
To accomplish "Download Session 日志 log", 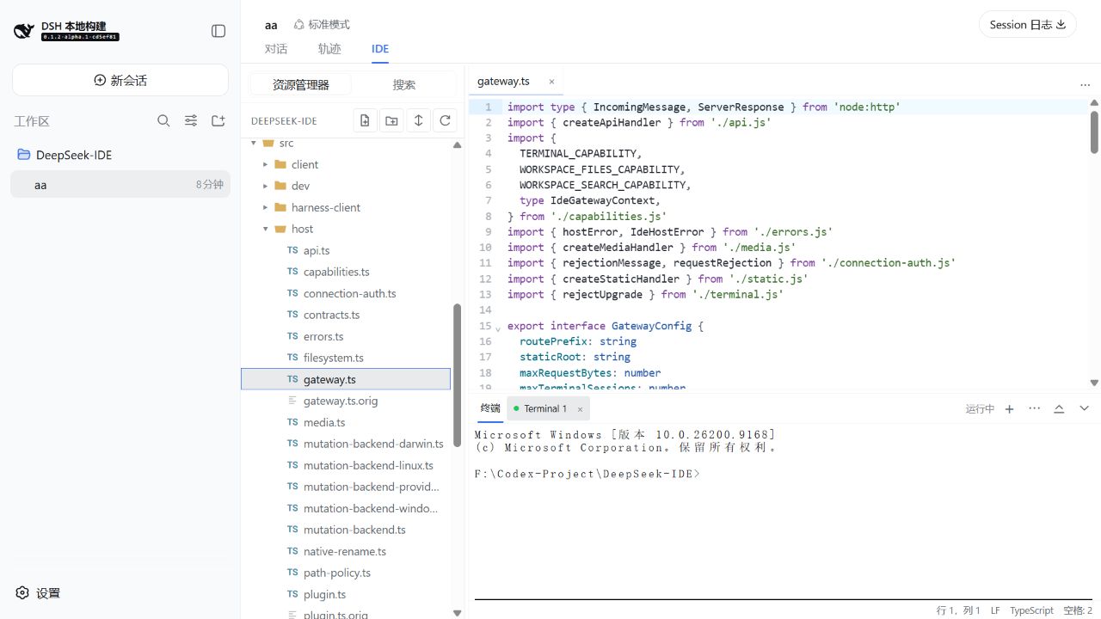I will [1028, 24].
